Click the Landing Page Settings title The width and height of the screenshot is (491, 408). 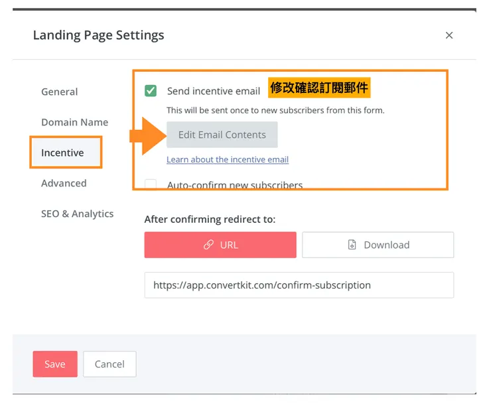coord(98,35)
